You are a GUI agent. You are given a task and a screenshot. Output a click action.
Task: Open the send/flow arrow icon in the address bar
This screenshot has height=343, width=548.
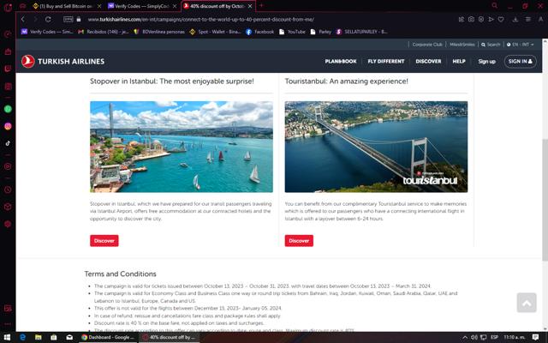tap(491, 19)
